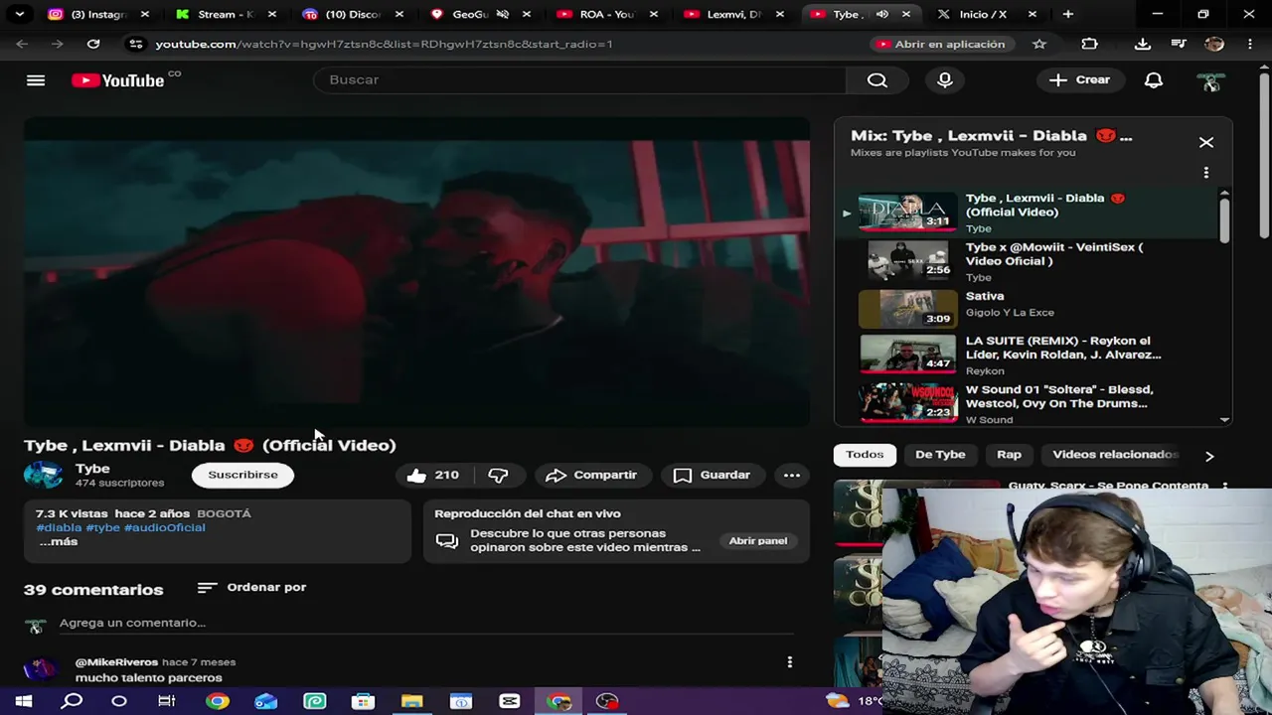Open the #audioOficial hashtag link
Viewport: 1272px width, 715px height.
coord(164,527)
